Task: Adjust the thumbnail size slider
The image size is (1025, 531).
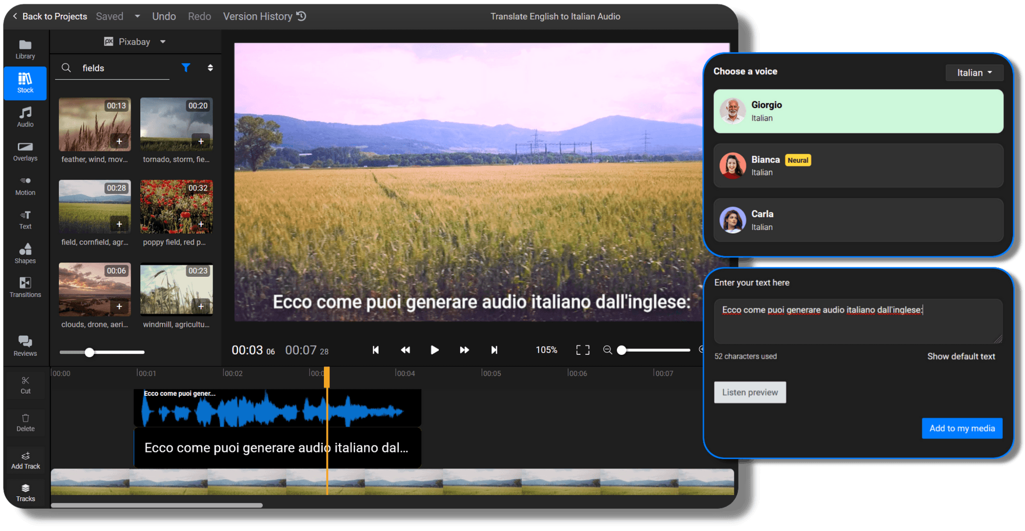Action: (90, 352)
